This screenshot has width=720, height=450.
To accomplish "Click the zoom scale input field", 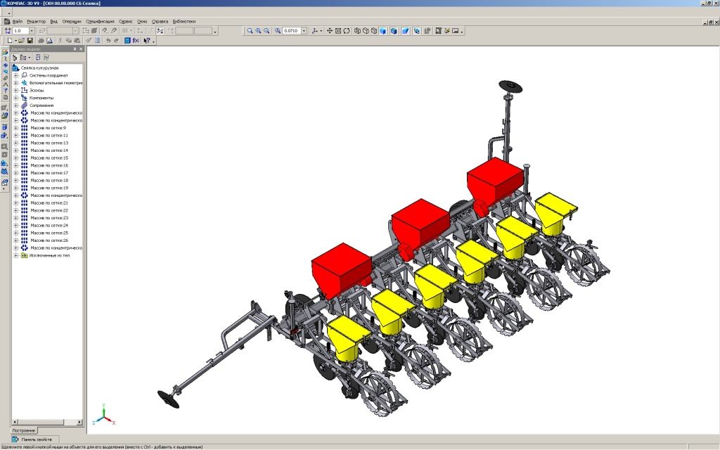I will point(291,31).
